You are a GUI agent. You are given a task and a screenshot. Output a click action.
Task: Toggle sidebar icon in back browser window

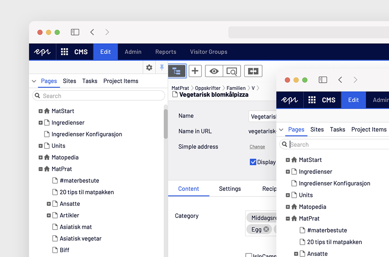75,32
